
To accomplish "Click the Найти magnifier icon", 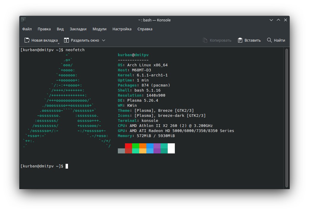I will click(269, 40).
